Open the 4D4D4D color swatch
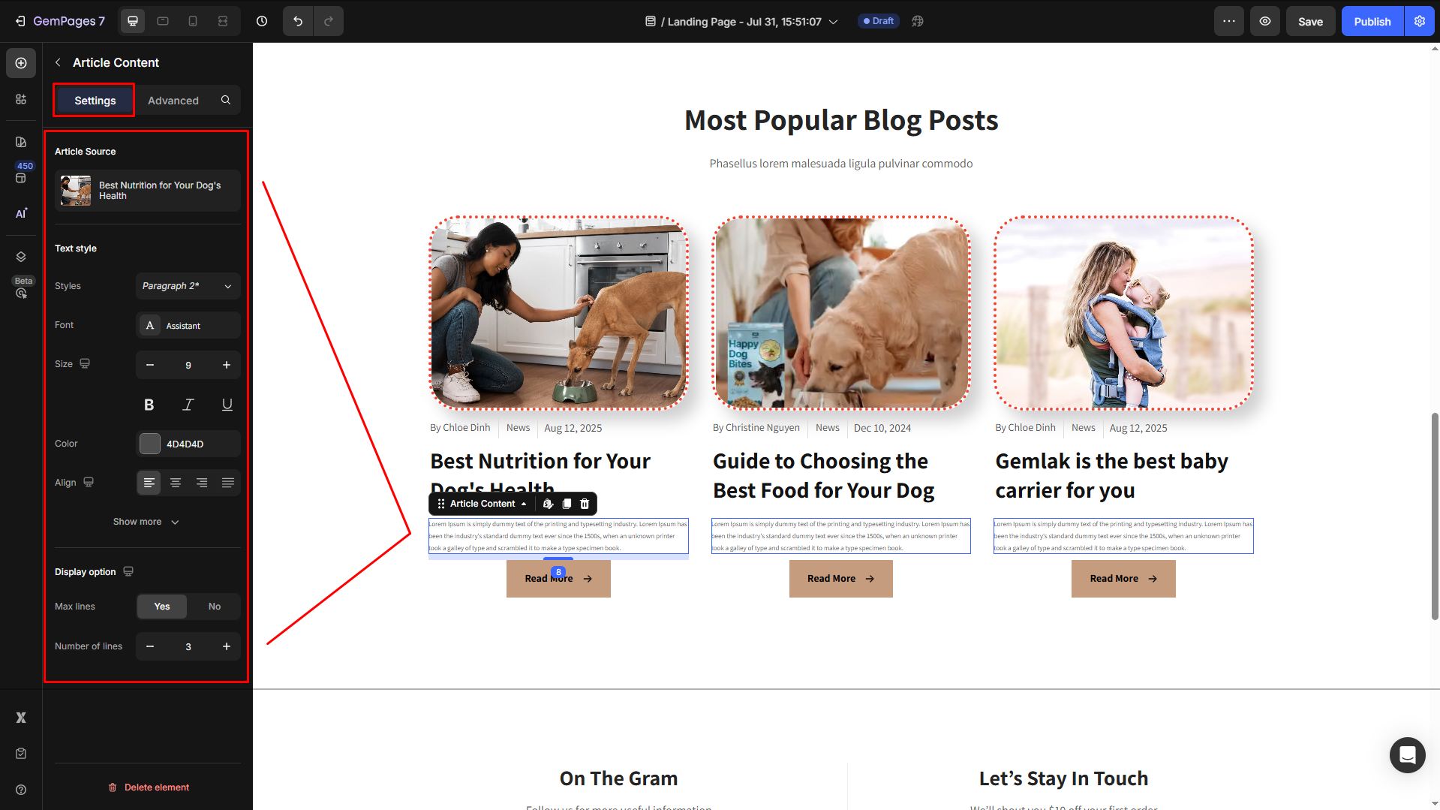Screen dimensions: 1440x810 tap(150, 444)
